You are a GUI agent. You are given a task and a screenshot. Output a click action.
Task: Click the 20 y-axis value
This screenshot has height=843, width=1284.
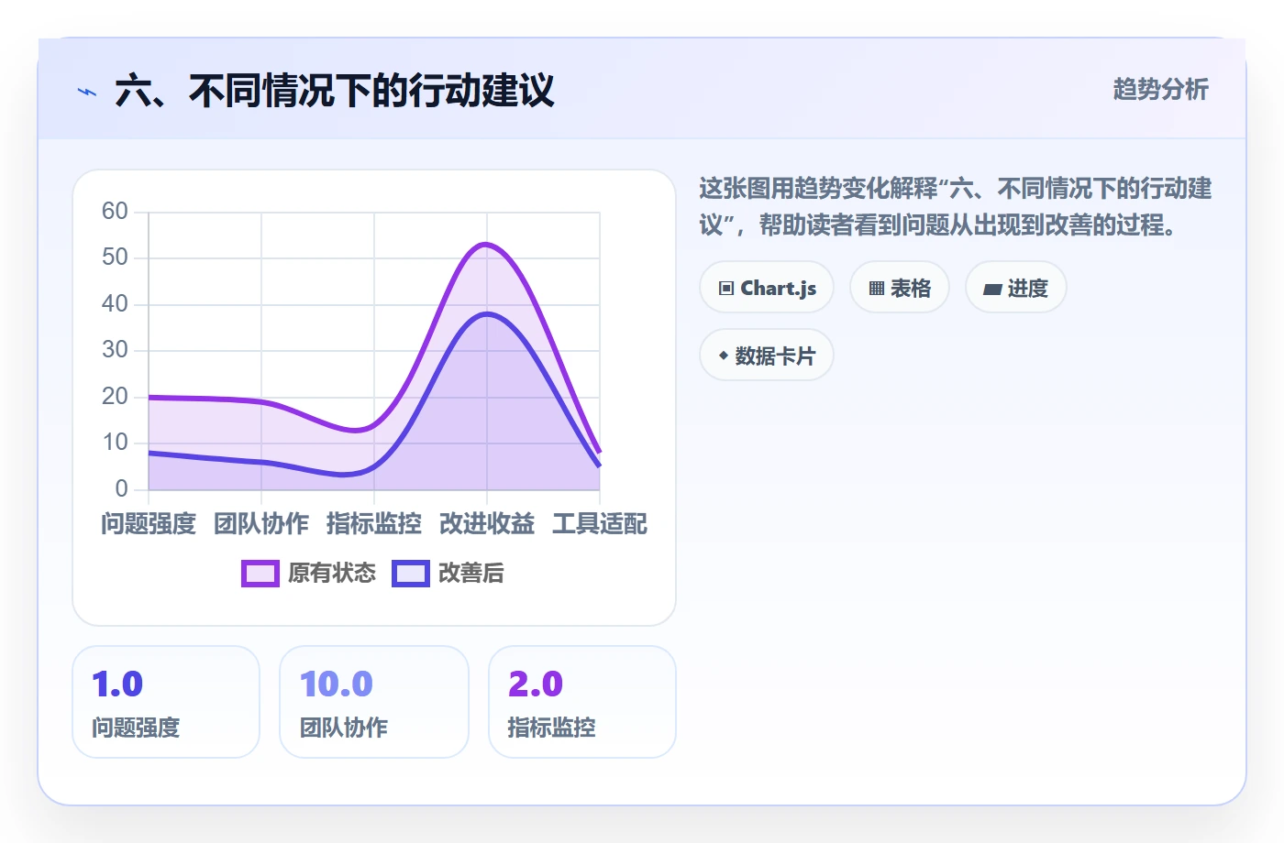point(115,397)
